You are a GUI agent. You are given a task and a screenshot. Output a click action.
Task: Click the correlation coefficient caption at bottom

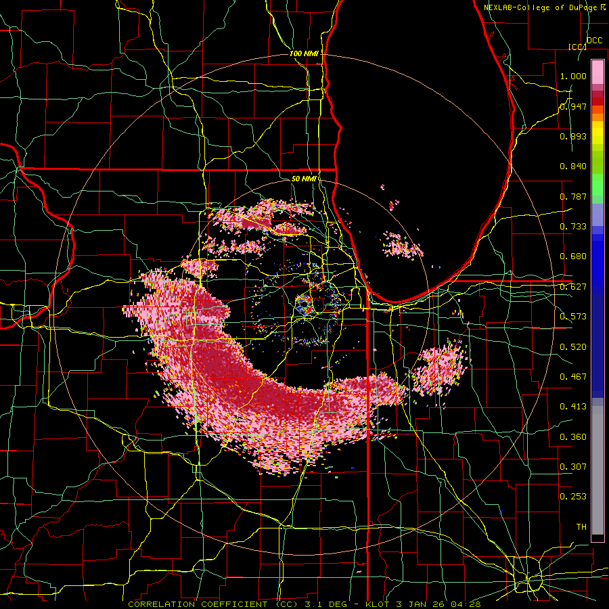tap(304, 604)
